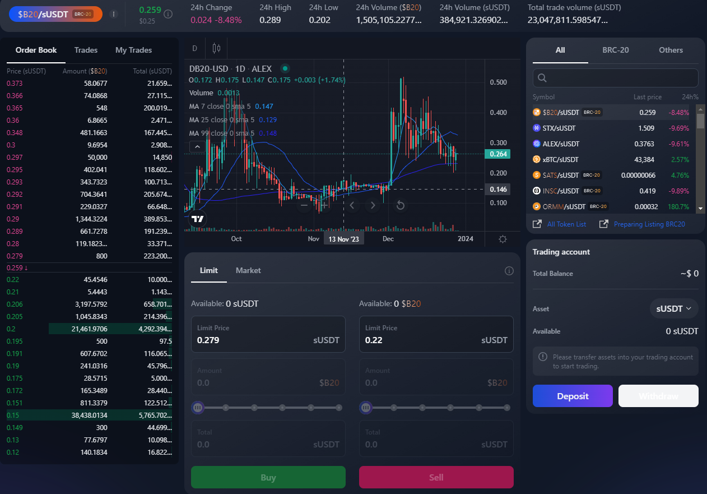Click the green market status dot on chart
707x494 pixels.
click(x=285, y=68)
